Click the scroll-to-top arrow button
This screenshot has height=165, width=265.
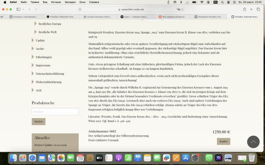click(253, 141)
